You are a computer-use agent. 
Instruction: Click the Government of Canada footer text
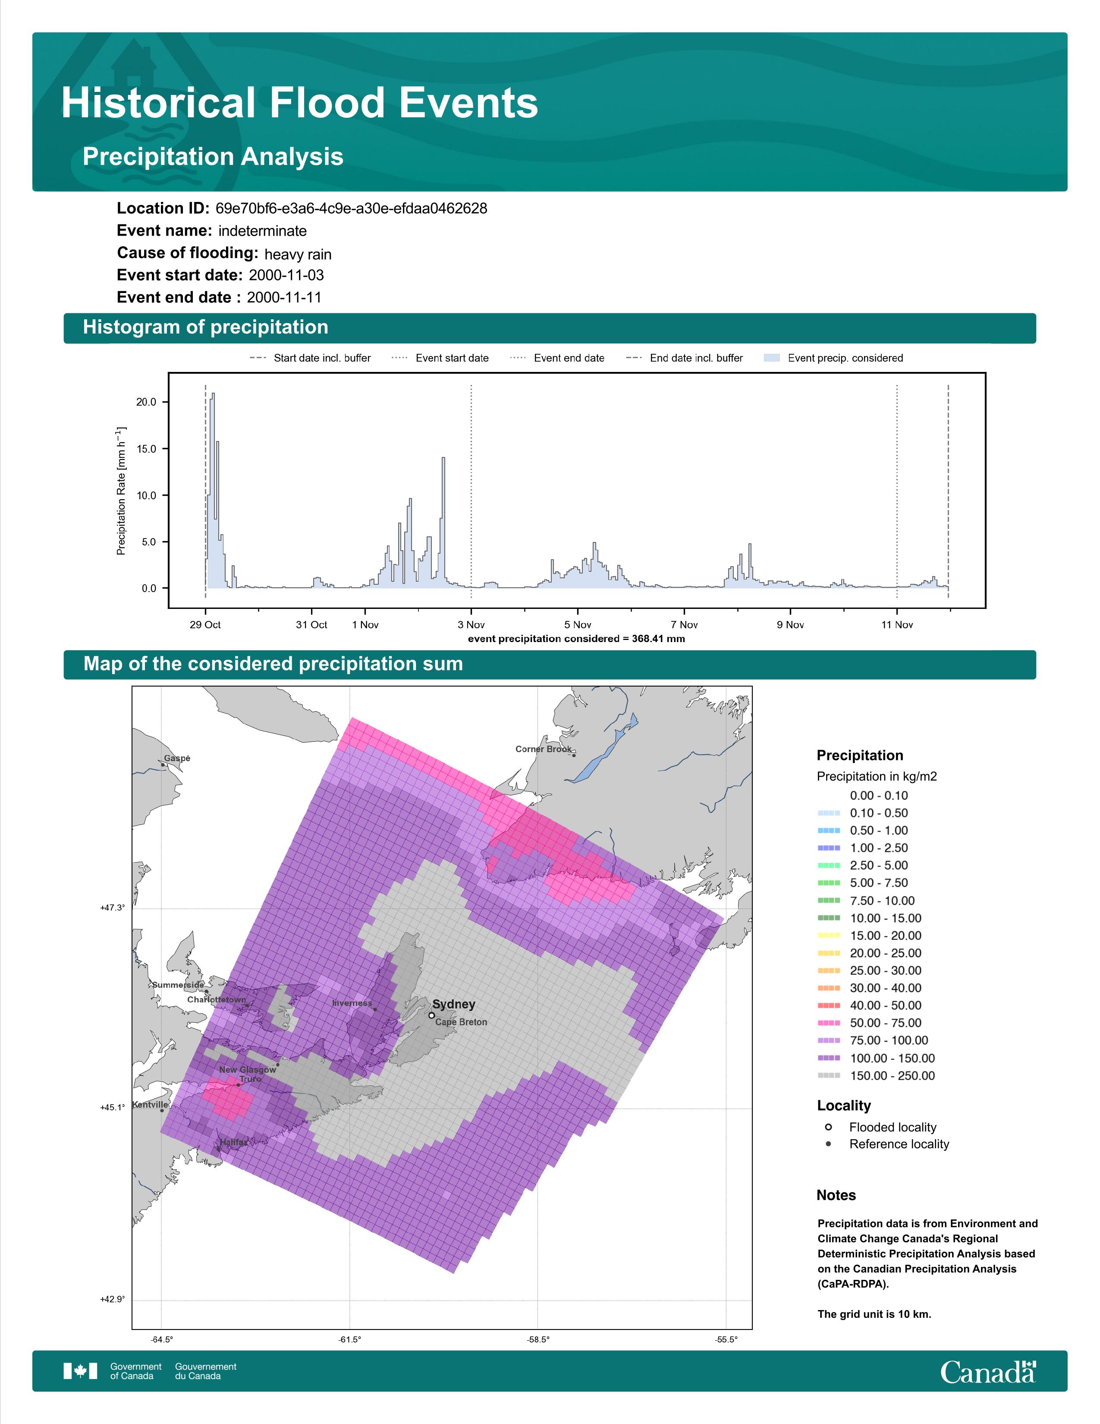(135, 1370)
